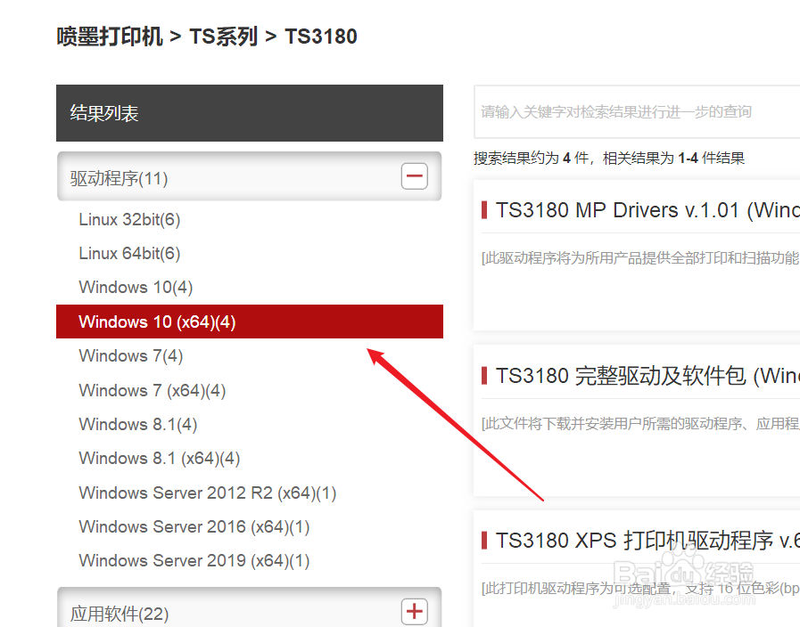Click description text 此文件将下载并安装用户所需
Image resolution: width=800 pixels, height=627 pixels.
tap(640, 423)
